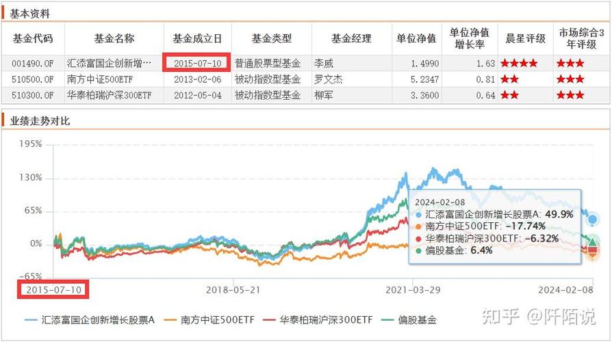Click unit net value 5.2347

click(x=425, y=79)
